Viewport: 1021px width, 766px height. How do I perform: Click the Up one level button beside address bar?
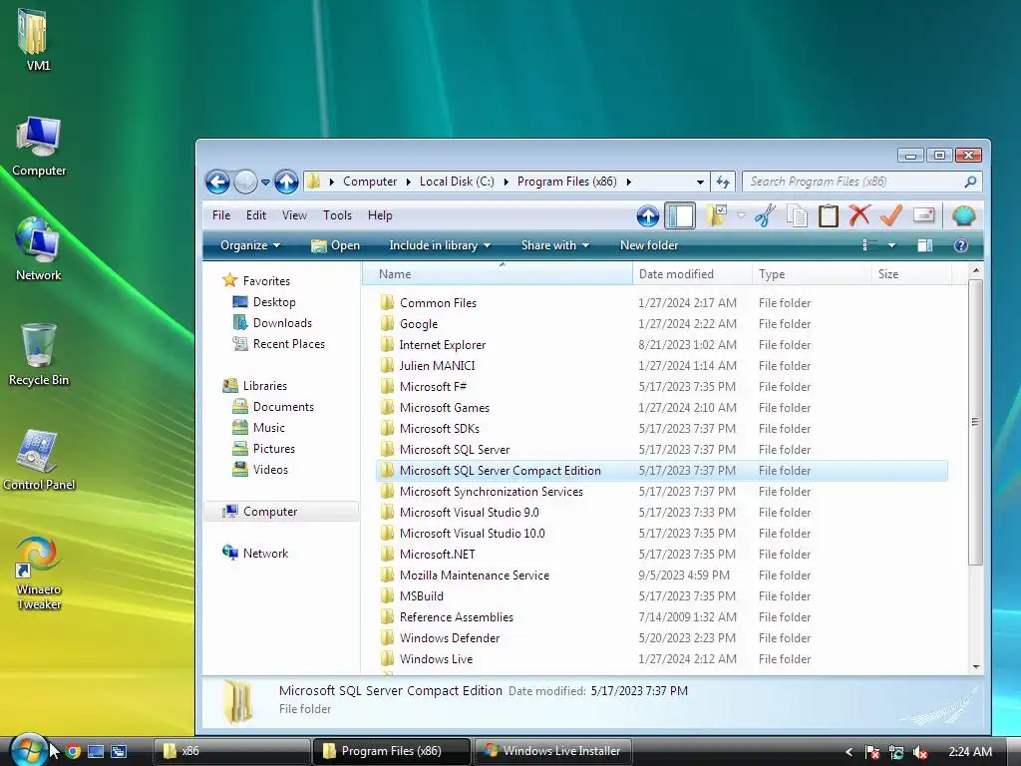pos(286,182)
